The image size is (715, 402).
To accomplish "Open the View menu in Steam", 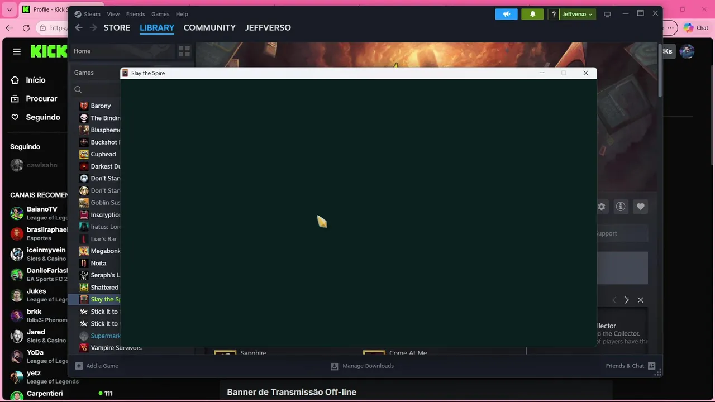I will pyautogui.click(x=113, y=14).
